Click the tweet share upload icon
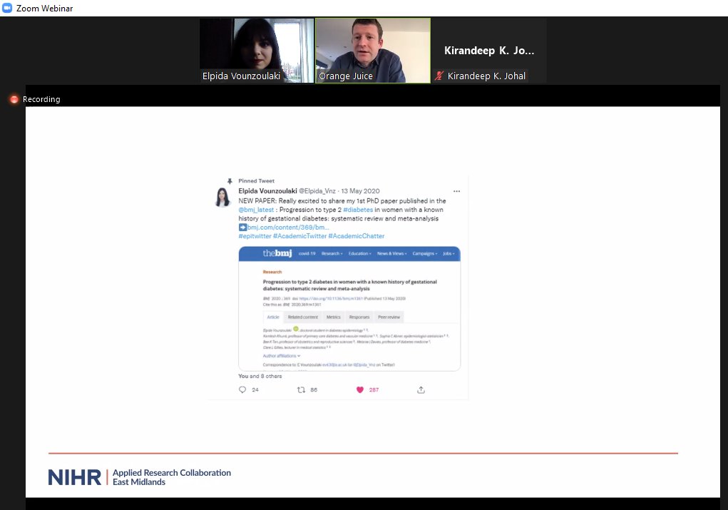The height and width of the screenshot is (510, 728). coord(421,389)
